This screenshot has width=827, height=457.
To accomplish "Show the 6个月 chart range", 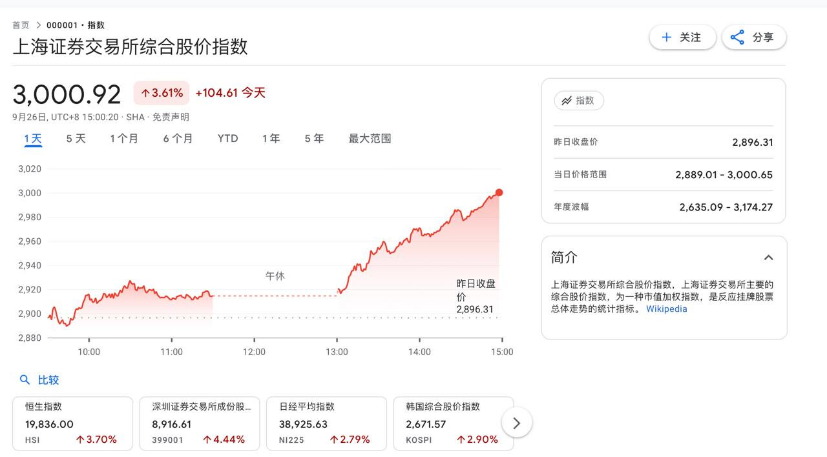I will [178, 139].
